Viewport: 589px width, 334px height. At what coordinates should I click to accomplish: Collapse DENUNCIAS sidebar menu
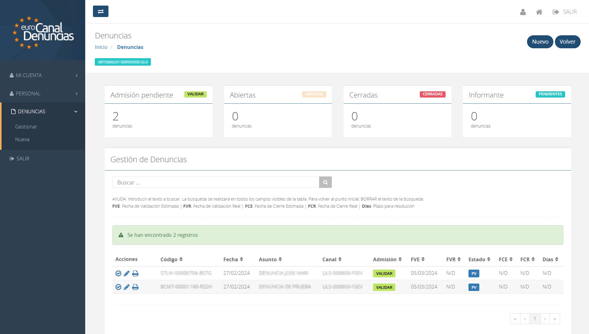(x=43, y=111)
